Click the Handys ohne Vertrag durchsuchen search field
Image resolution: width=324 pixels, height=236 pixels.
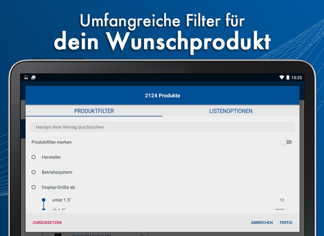tap(163, 127)
